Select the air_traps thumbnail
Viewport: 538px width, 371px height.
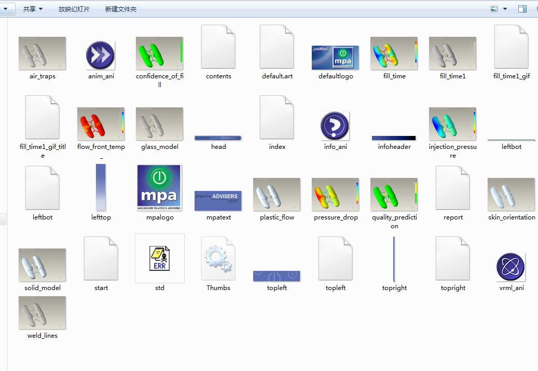(42, 53)
